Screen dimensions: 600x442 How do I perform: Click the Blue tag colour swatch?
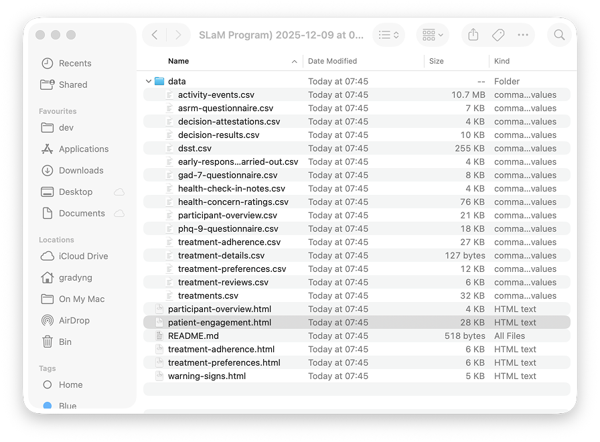pyautogui.click(x=47, y=404)
